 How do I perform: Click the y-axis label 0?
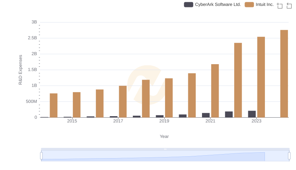(x=36, y=117)
